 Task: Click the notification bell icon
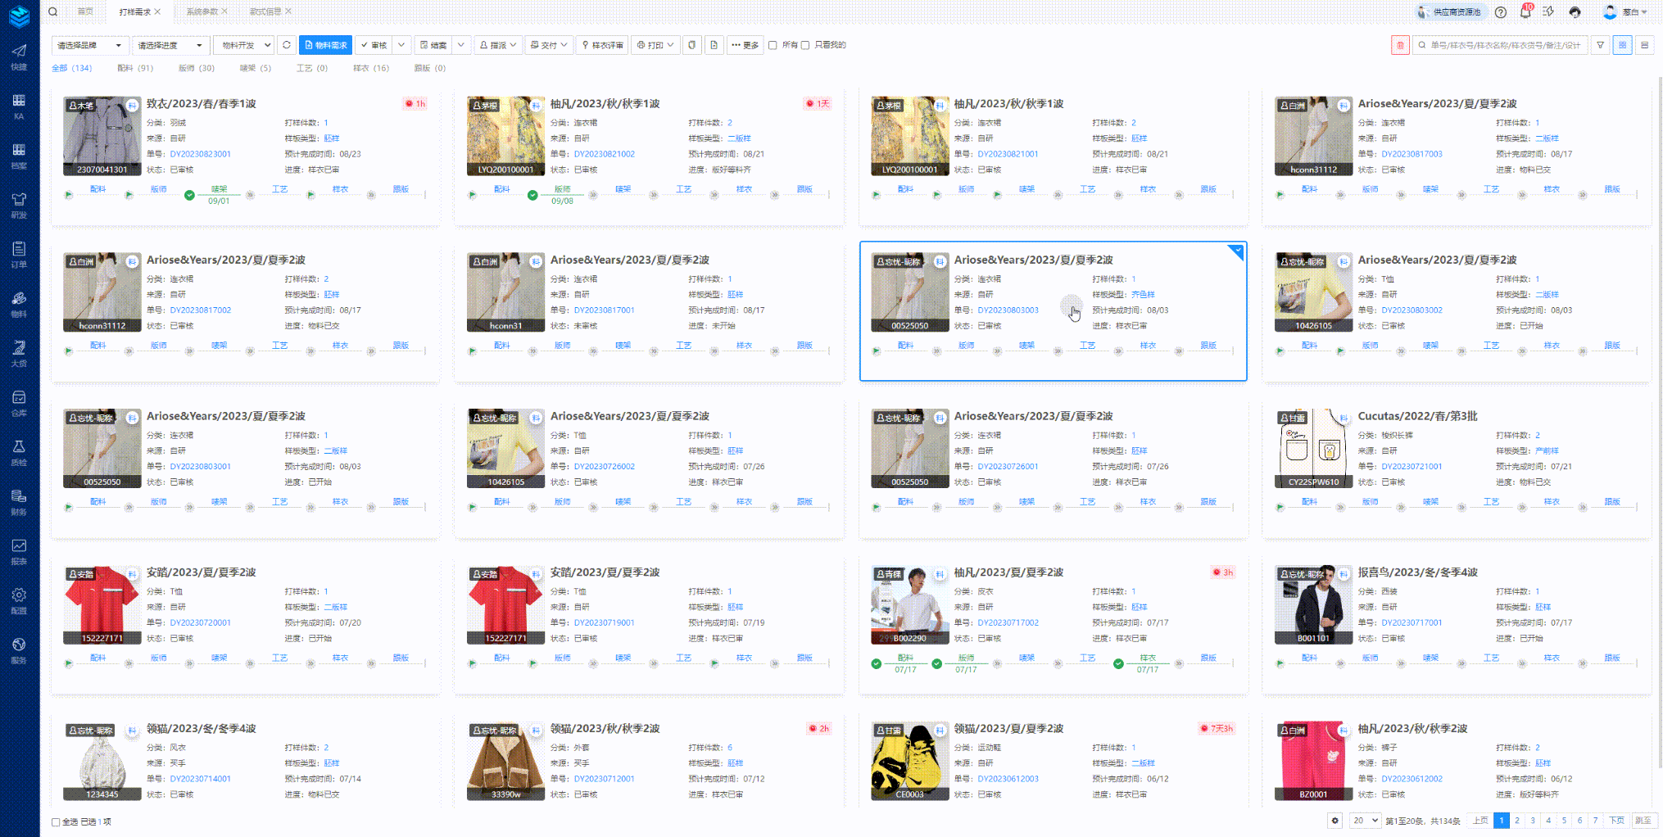tap(1525, 12)
